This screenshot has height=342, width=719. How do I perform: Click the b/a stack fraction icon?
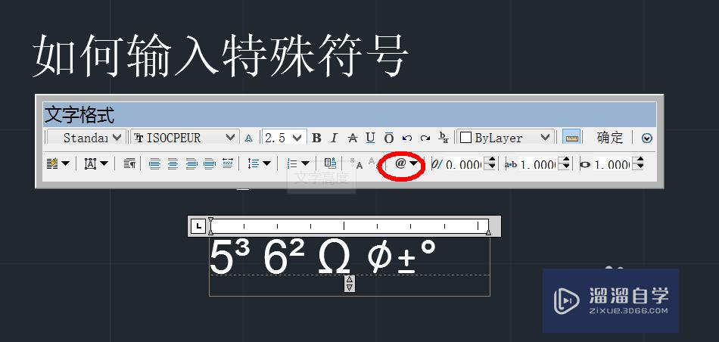444,138
